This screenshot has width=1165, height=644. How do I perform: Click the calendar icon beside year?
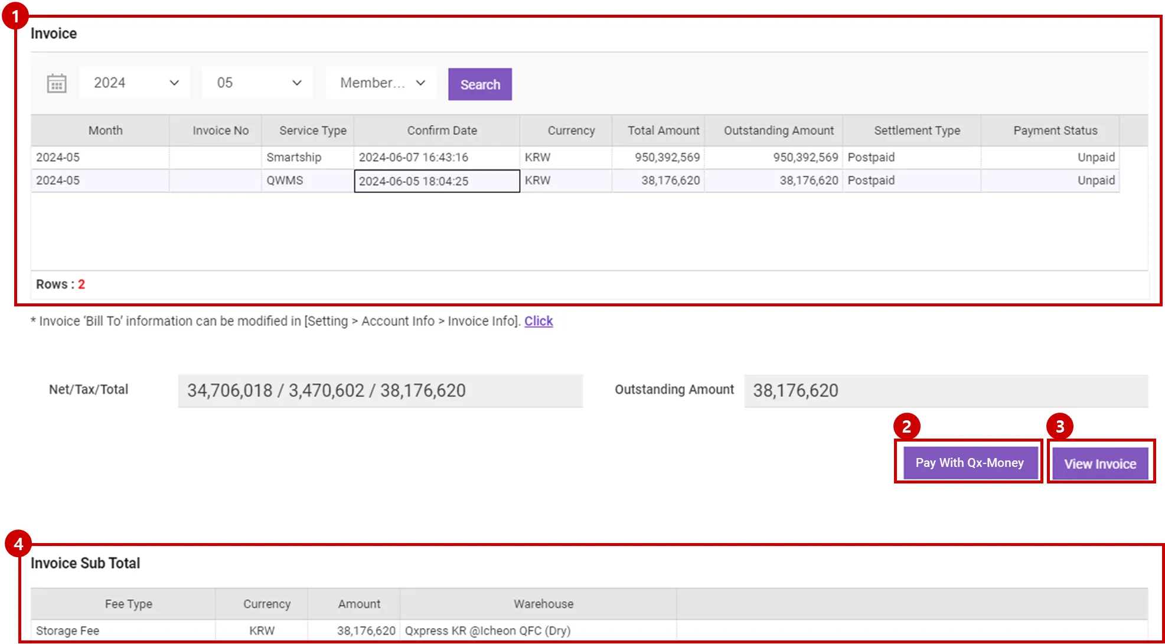57,83
